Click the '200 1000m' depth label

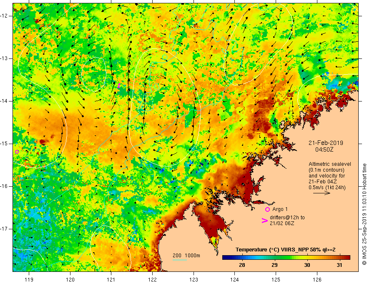(186, 256)
